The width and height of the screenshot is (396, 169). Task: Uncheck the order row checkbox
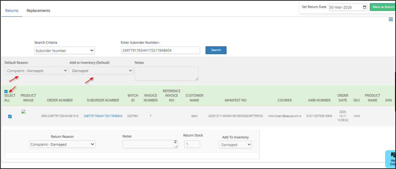(x=10, y=116)
